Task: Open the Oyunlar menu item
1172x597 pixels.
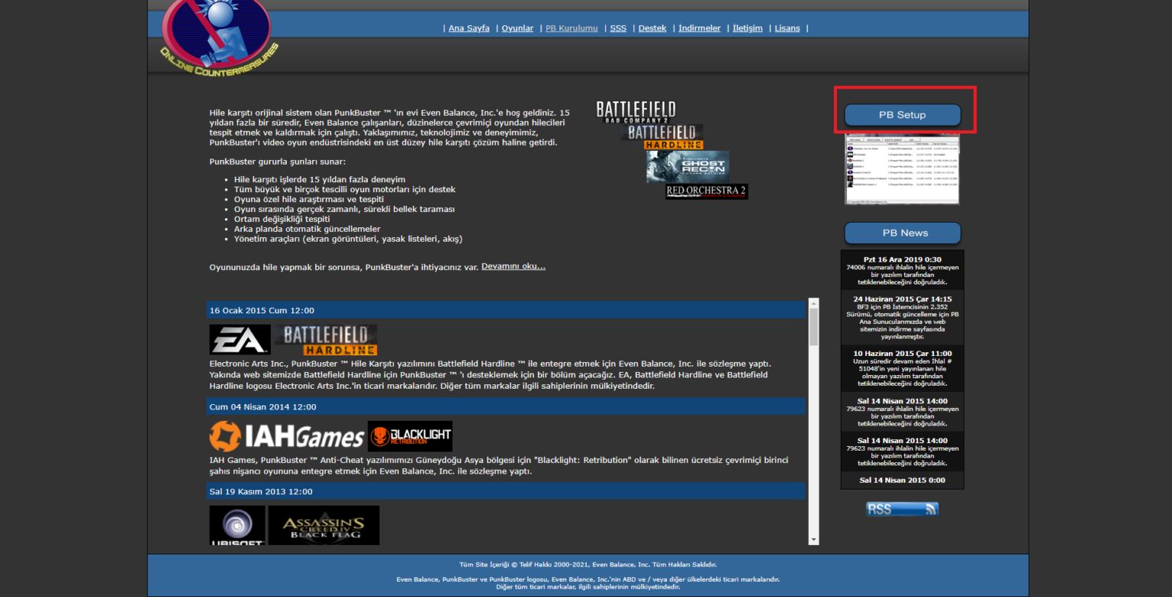Action: click(x=517, y=28)
